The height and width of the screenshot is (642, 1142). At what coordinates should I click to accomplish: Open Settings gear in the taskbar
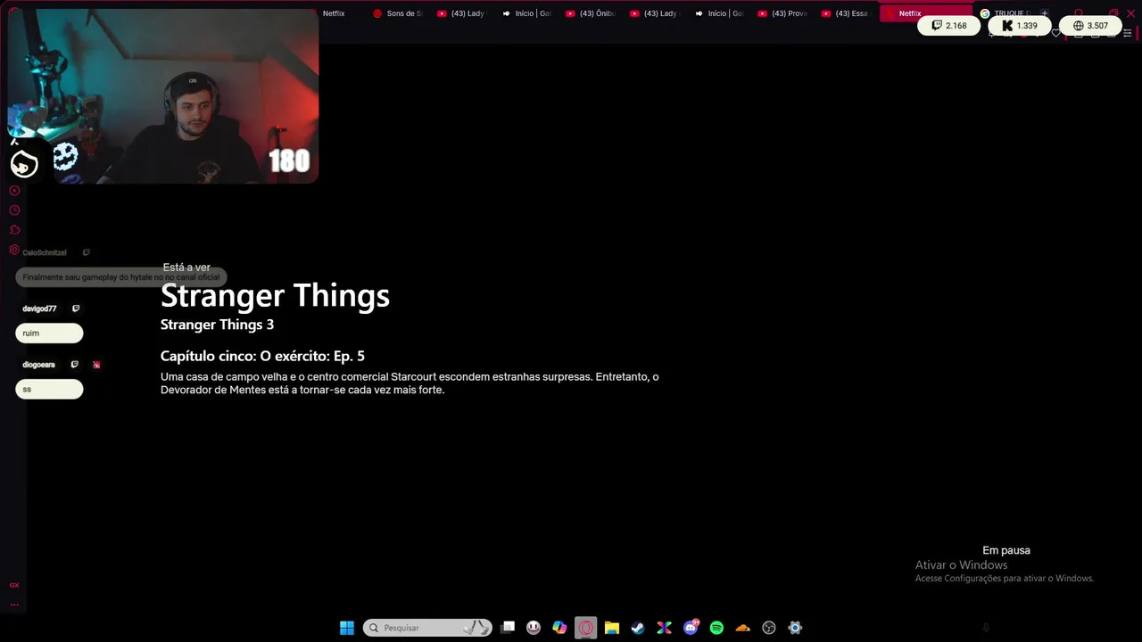pos(795,628)
